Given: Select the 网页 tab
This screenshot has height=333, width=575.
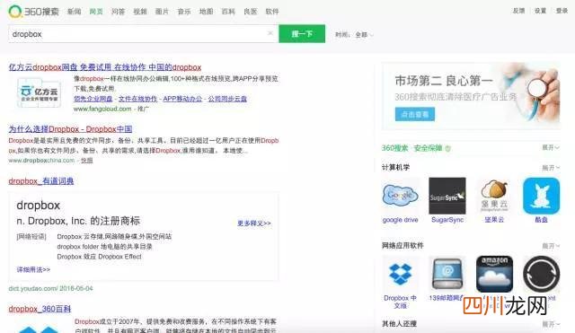Looking at the screenshot, I should (x=96, y=12).
